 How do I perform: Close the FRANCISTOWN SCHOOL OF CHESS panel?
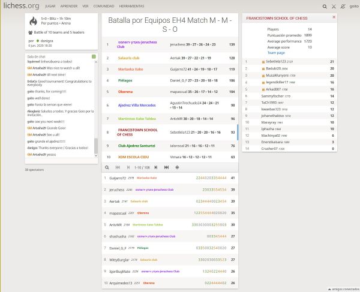click(334, 17)
